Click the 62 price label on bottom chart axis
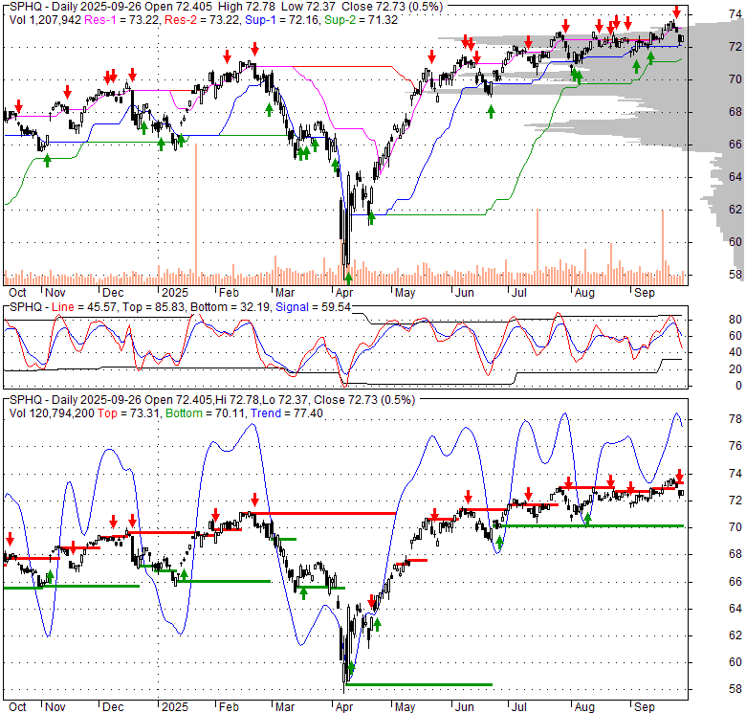The image size is (746, 713). click(735, 635)
